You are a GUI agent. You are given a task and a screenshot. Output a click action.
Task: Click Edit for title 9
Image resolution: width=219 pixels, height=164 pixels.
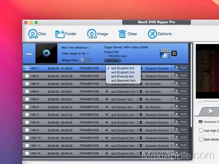pyautogui.click(x=183, y=130)
